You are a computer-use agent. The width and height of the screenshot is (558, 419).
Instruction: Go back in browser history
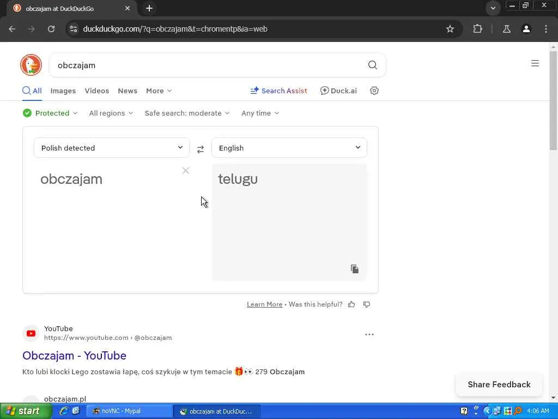(x=12, y=29)
